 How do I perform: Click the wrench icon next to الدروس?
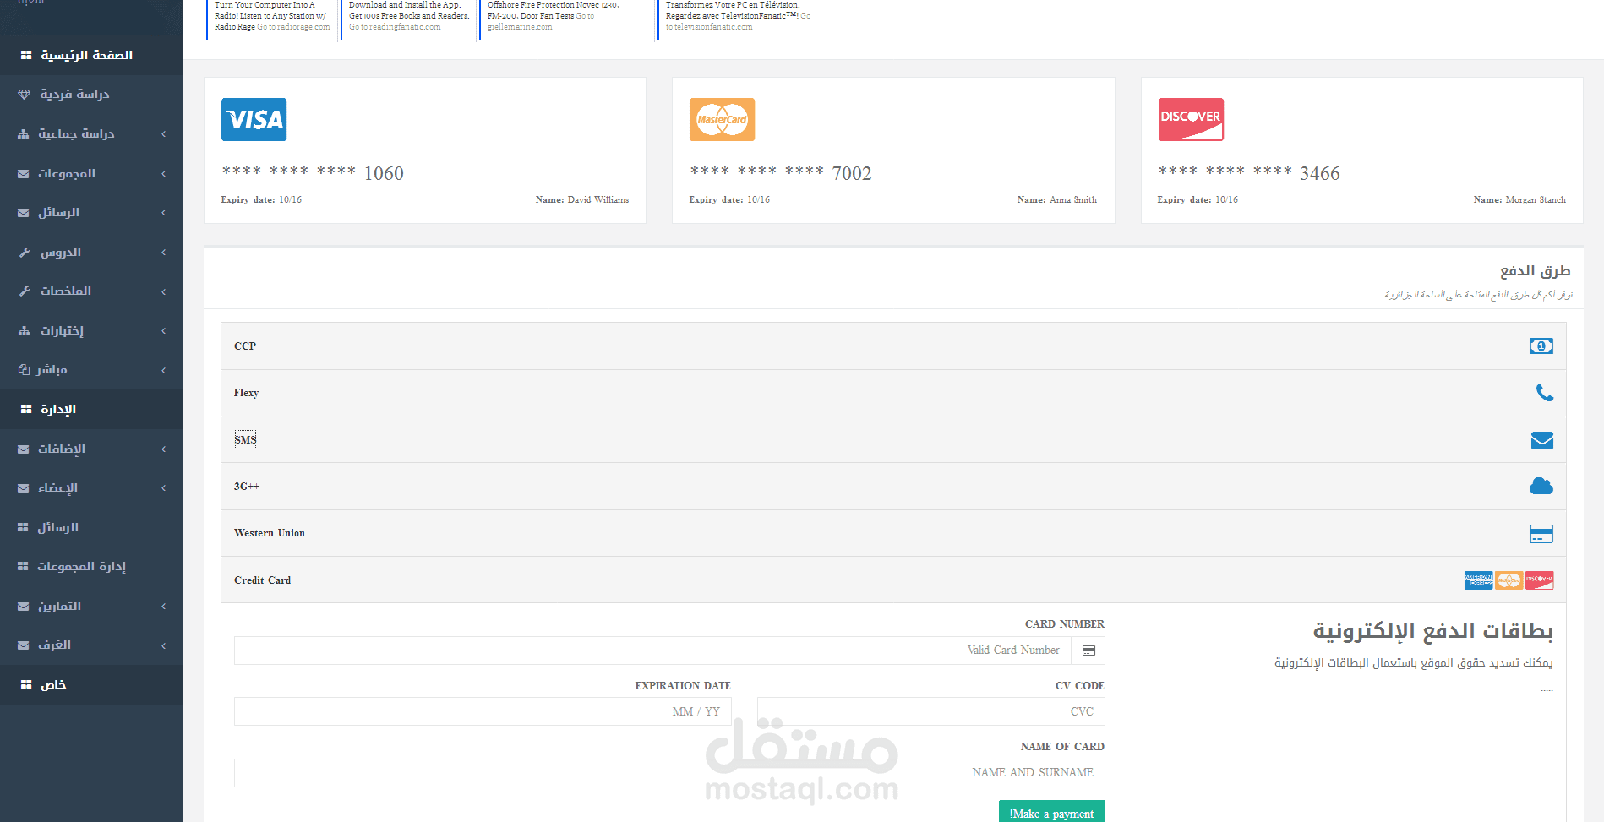pyautogui.click(x=25, y=253)
